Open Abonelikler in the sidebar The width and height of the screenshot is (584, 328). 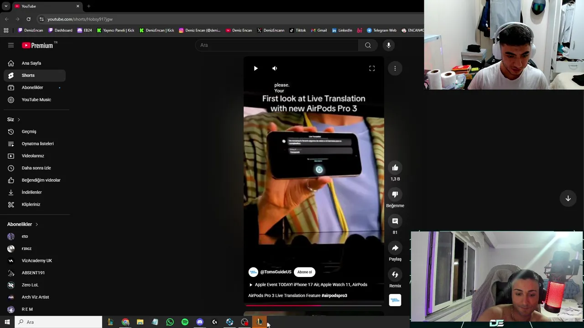coord(35,87)
